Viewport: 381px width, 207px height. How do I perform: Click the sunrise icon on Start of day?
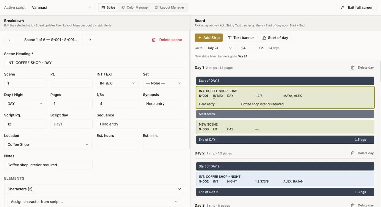264,38
